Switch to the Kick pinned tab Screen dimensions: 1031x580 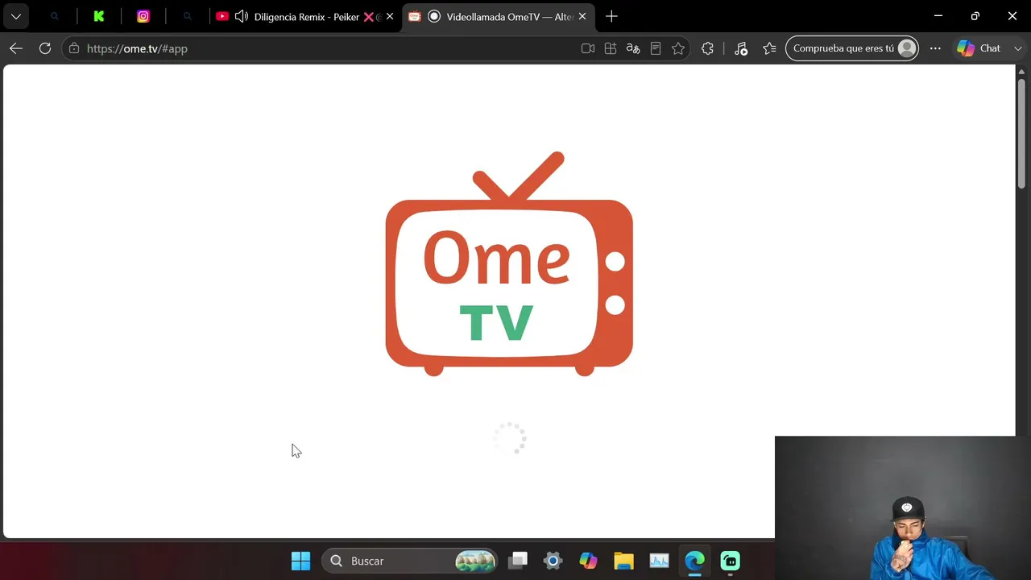click(99, 16)
